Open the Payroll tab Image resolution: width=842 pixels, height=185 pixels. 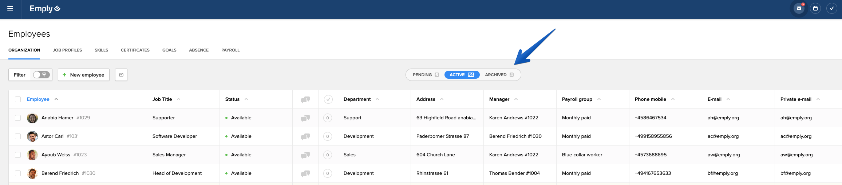(230, 50)
